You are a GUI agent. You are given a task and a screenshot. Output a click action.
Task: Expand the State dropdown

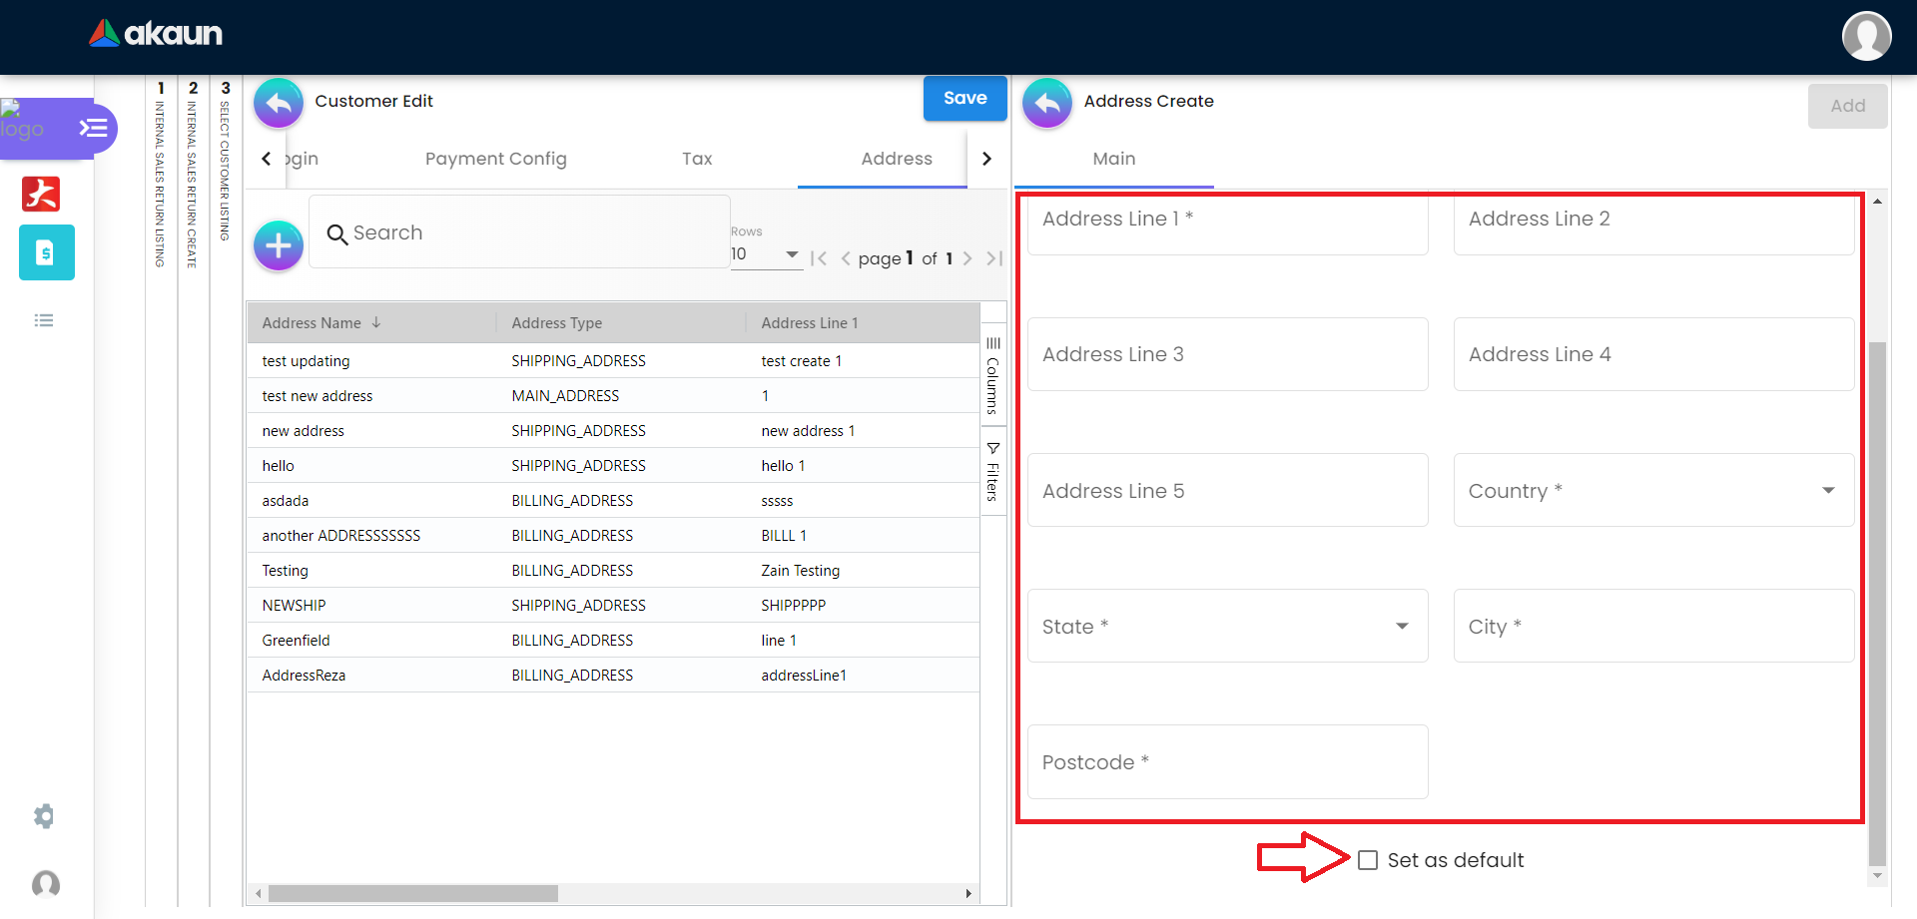pyautogui.click(x=1402, y=627)
